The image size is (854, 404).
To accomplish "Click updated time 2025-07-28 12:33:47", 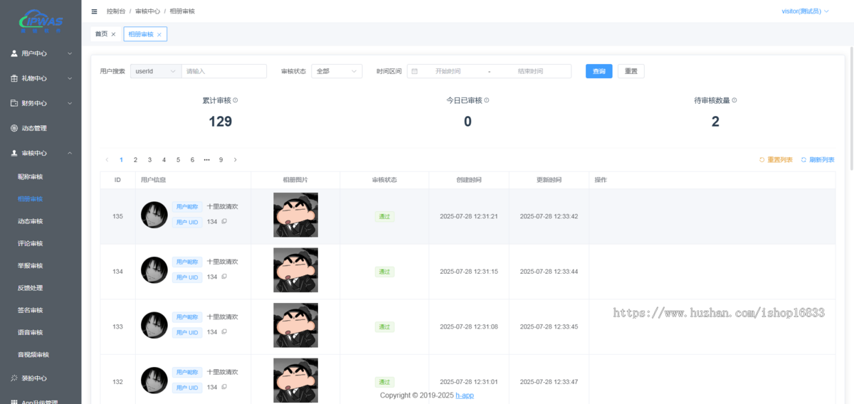I will pyautogui.click(x=549, y=382).
